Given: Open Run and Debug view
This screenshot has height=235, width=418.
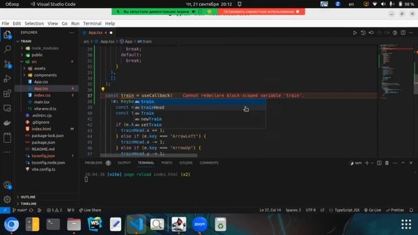Looking at the screenshot, I should (7, 78).
